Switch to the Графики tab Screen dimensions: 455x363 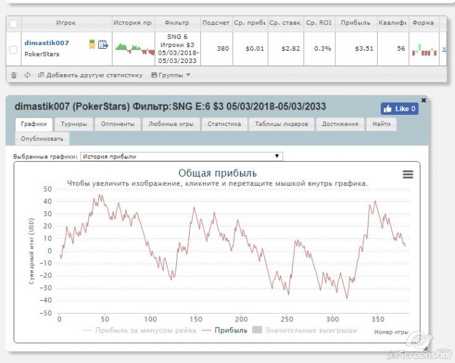(34, 124)
